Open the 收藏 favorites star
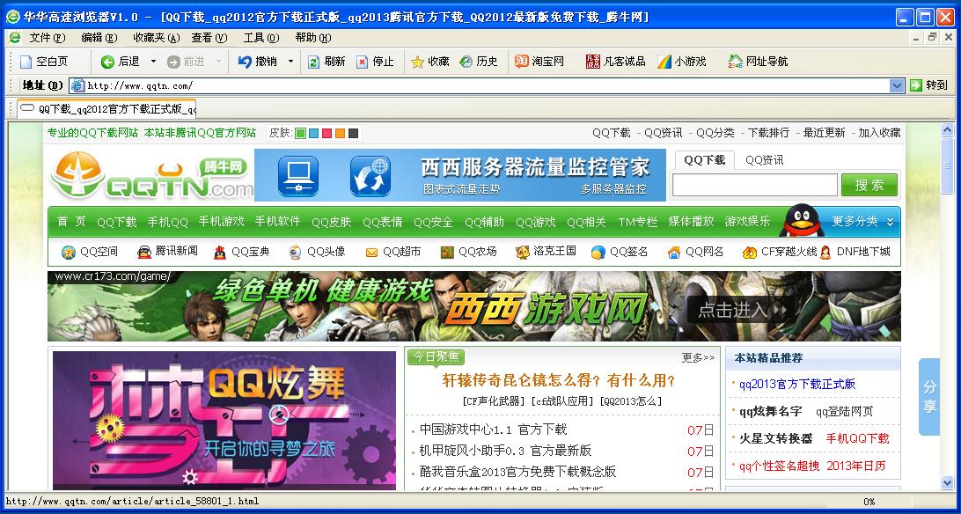Viewport: 961px width, 514px height. (x=429, y=62)
